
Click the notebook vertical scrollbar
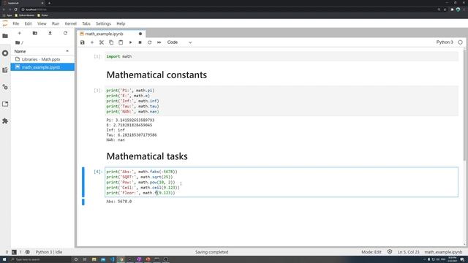464,104
